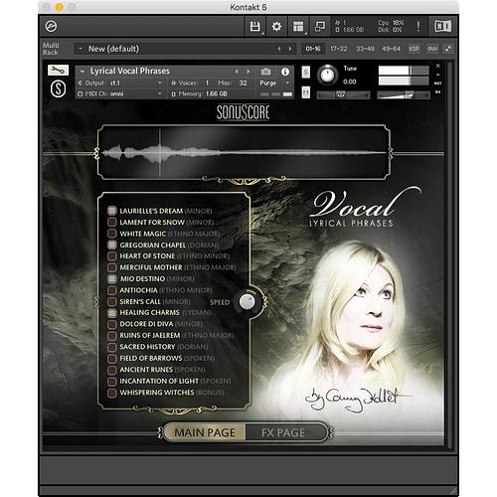Image resolution: width=497 pixels, height=497 pixels.
Task: Expand the MIDI Ch omni dropdown
Action: [x=120, y=94]
